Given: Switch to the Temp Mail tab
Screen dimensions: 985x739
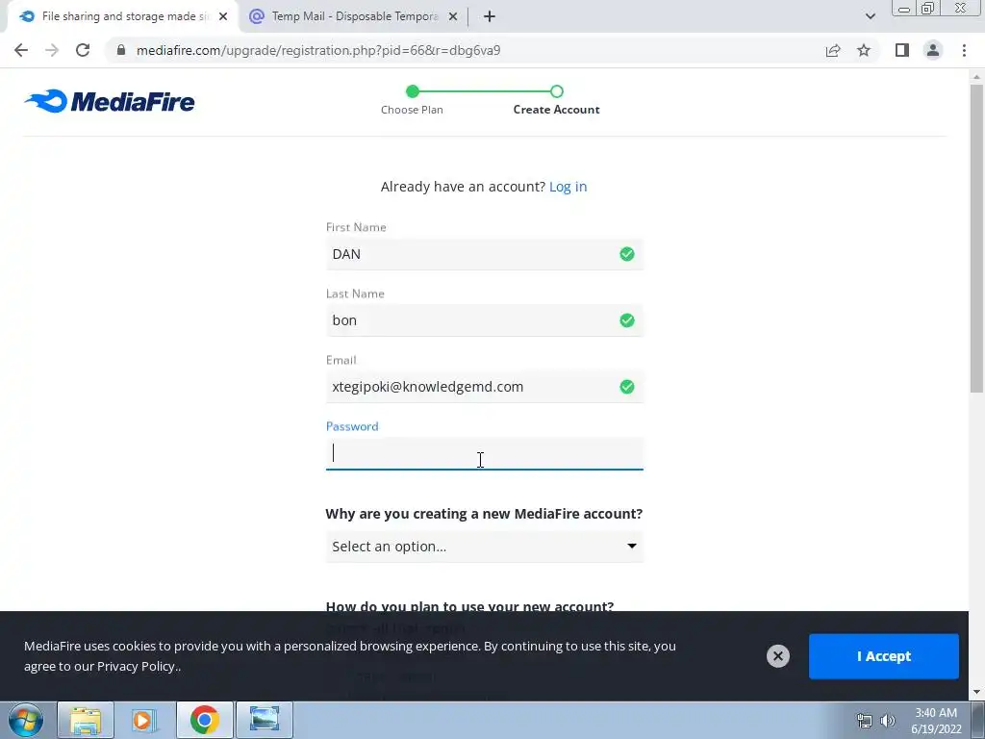Looking at the screenshot, I should [x=354, y=16].
